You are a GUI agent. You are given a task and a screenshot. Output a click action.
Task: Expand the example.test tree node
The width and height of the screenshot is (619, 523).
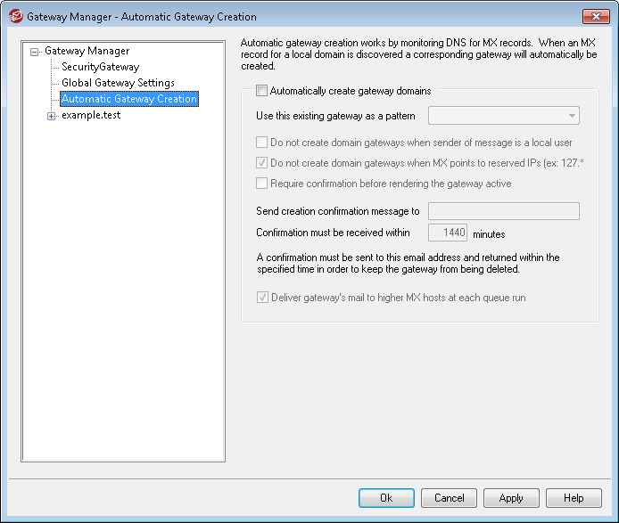click(51, 116)
